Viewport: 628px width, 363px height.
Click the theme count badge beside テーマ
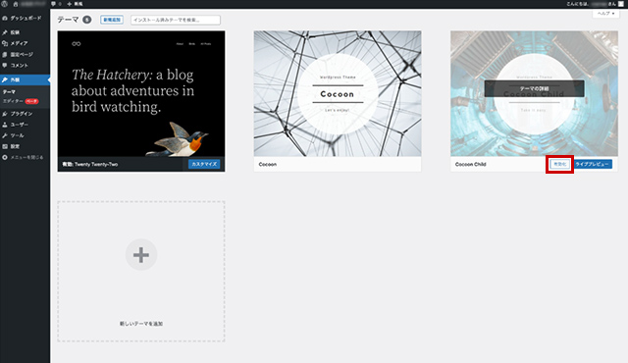(x=87, y=20)
